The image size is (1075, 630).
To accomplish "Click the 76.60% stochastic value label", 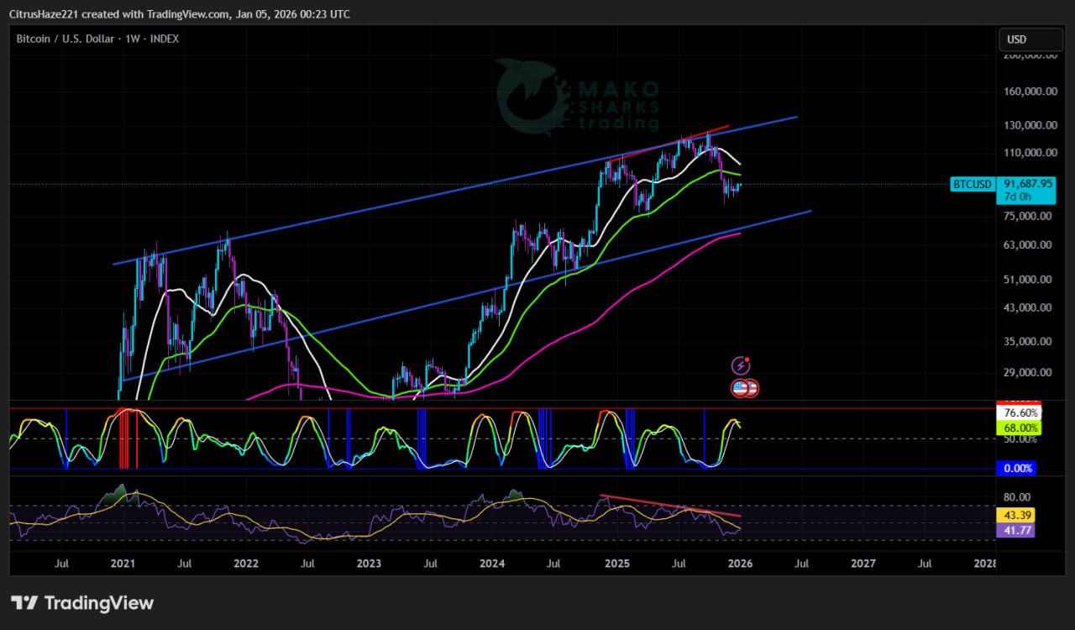I will (1018, 413).
